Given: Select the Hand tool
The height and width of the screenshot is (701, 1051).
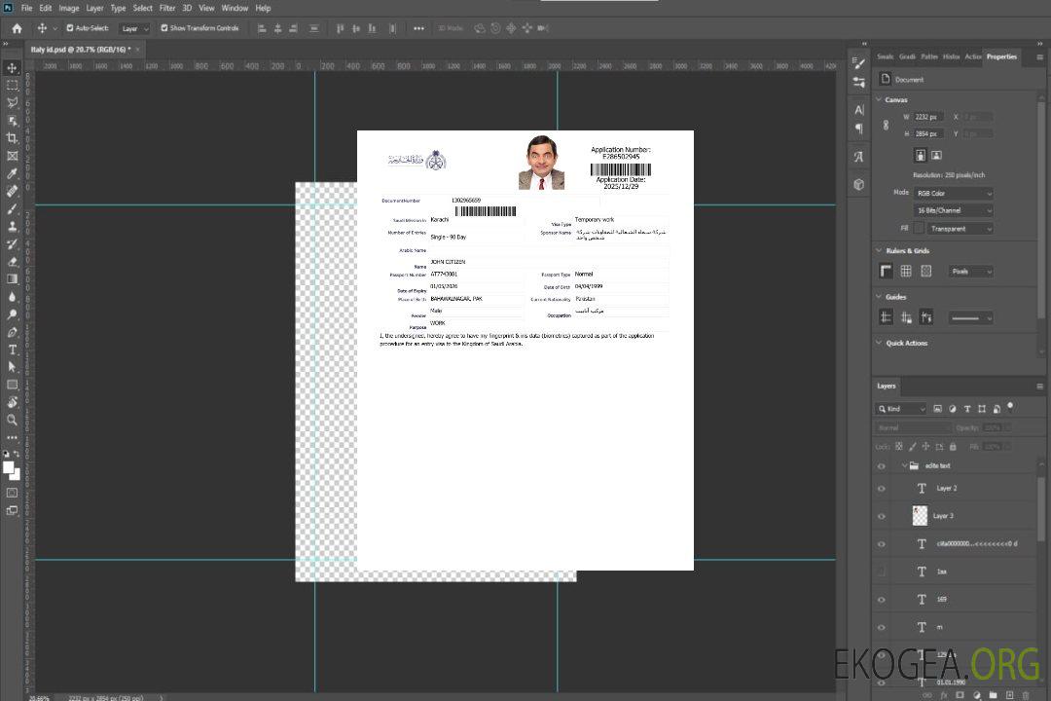Looking at the screenshot, I should coord(12,402).
